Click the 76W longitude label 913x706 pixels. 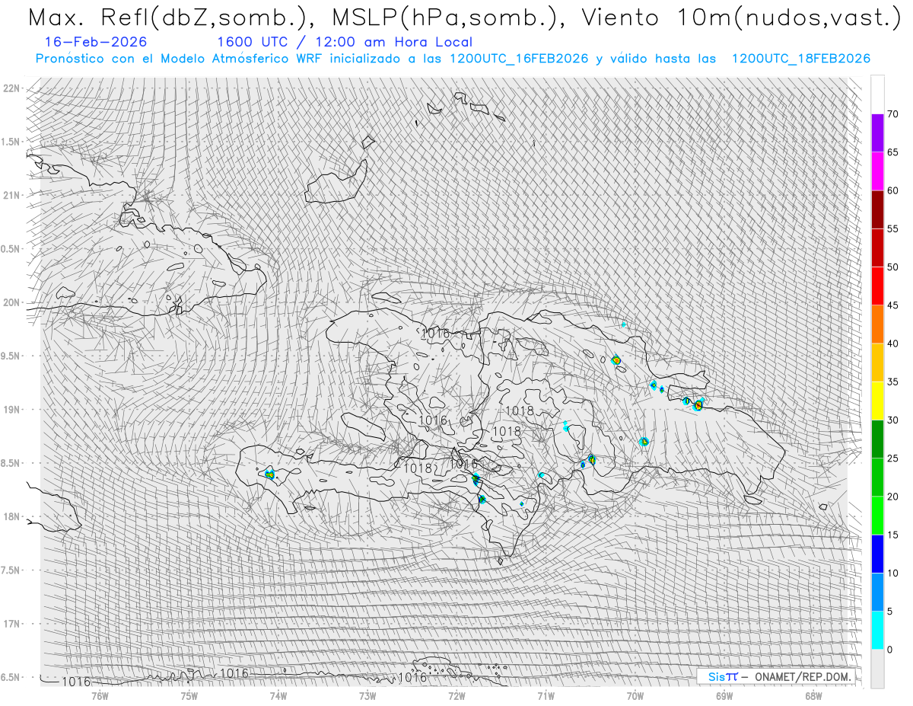coord(100,695)
